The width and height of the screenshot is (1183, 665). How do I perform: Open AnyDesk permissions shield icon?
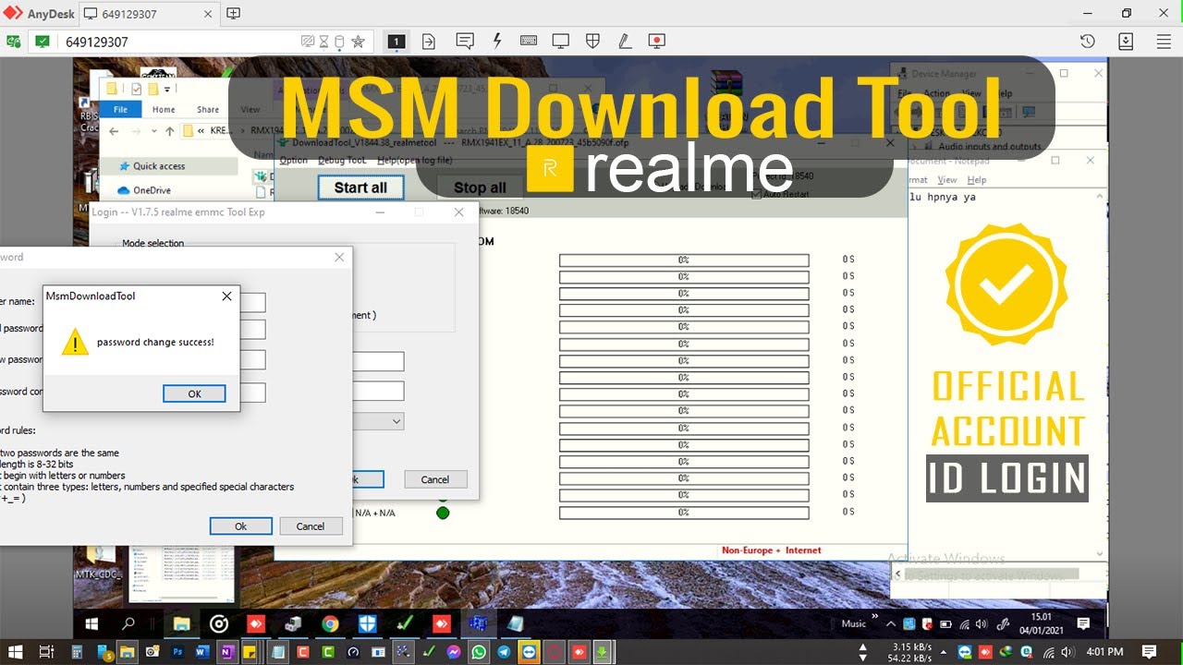pos(593,42)
